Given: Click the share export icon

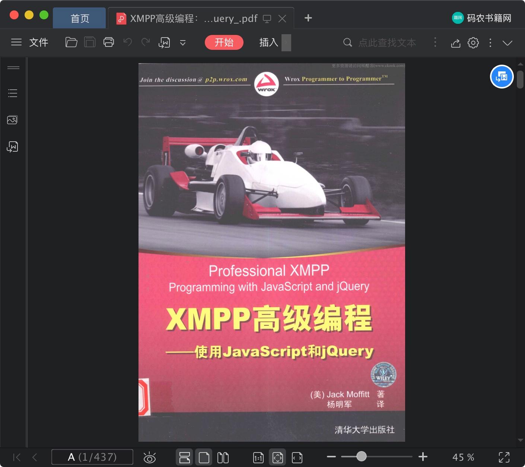Looking at the screenshot, I should pos(456,43).
